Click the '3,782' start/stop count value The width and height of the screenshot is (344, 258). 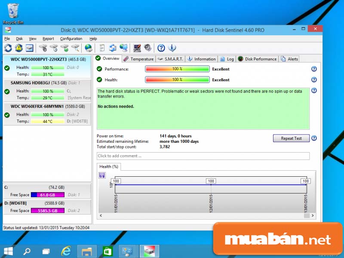165,147
